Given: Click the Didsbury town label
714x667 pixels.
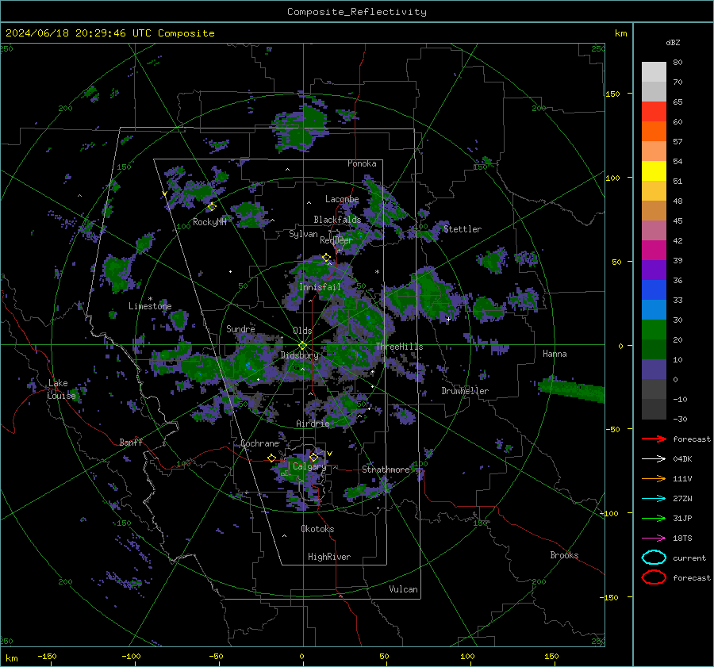Looking at the screenshot, I should coord(299,355).
